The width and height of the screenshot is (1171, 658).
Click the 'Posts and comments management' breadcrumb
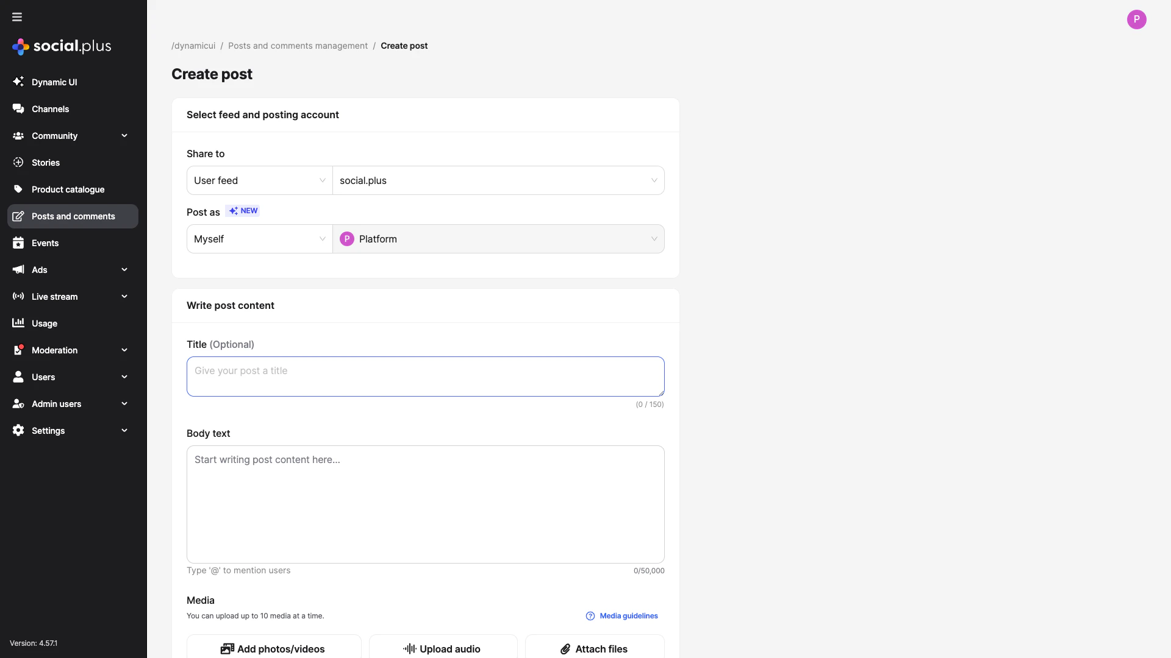[298, 46]
